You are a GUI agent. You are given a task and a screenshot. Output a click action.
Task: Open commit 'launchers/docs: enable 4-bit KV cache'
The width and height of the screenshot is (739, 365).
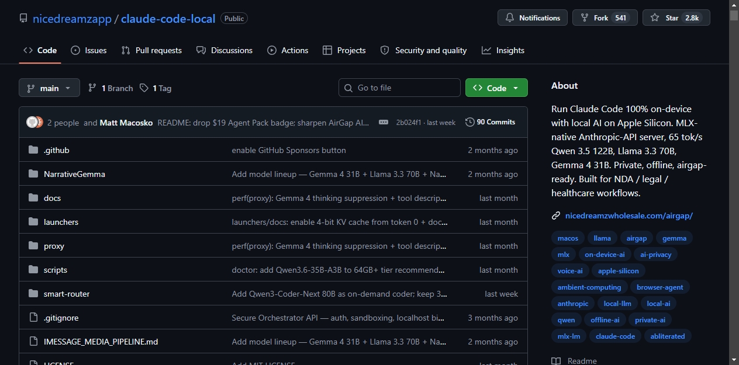pos(340,222)
